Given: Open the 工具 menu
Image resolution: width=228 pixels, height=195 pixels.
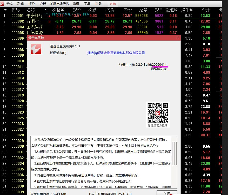Looking at the screenshot, I should [87, 4].
